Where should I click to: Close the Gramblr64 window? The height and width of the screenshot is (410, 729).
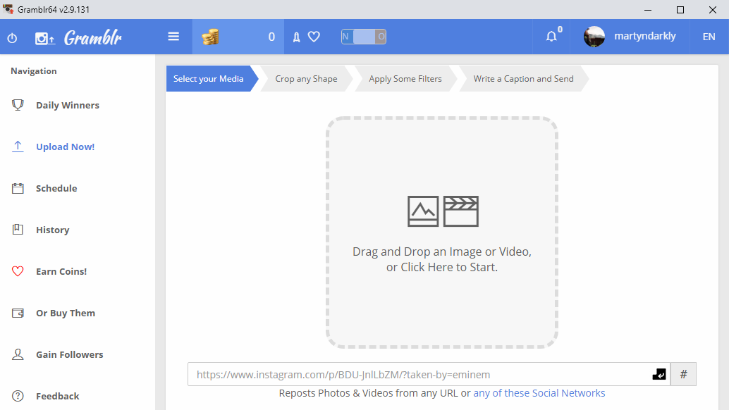click(x=713, y=10)
